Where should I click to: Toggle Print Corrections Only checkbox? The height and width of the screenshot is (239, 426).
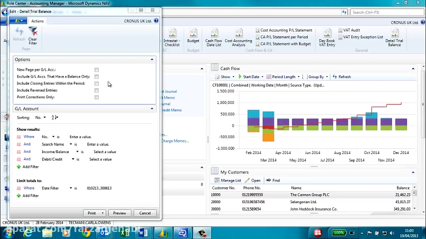[x=97, y=97]
